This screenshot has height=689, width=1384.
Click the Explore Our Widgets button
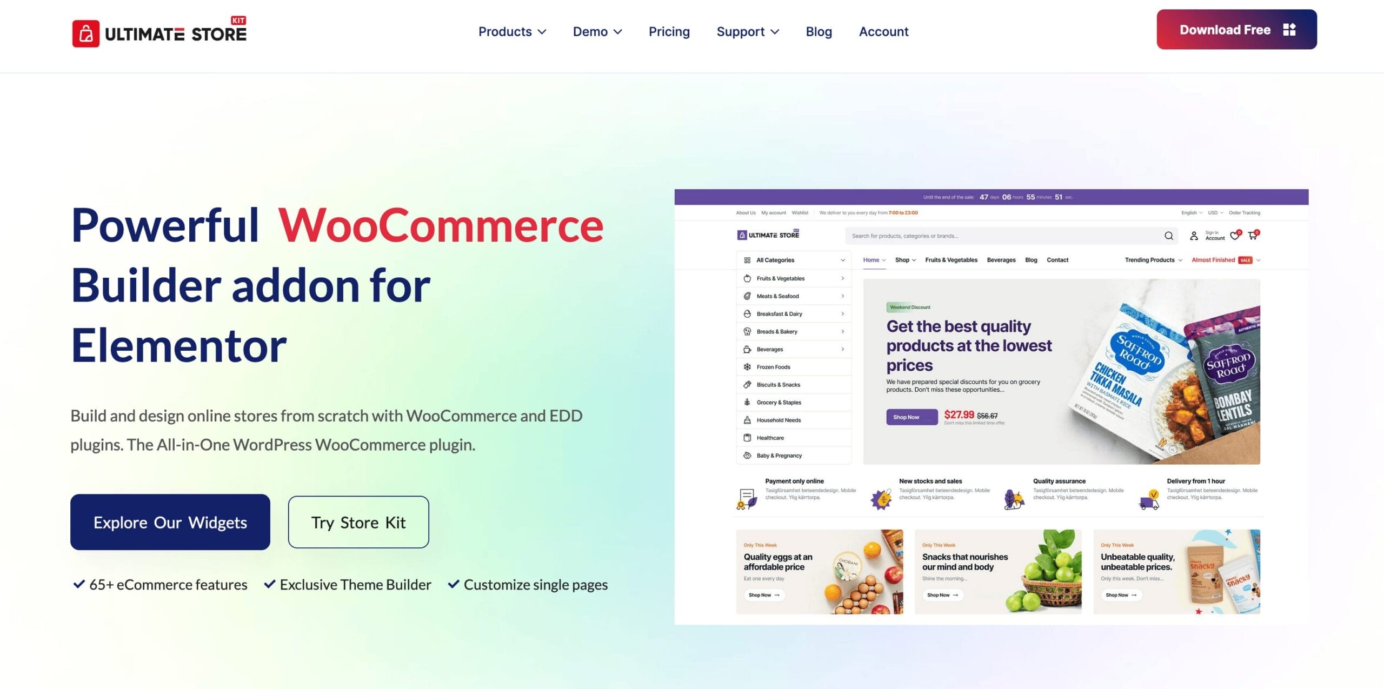(x=170, y=521)
